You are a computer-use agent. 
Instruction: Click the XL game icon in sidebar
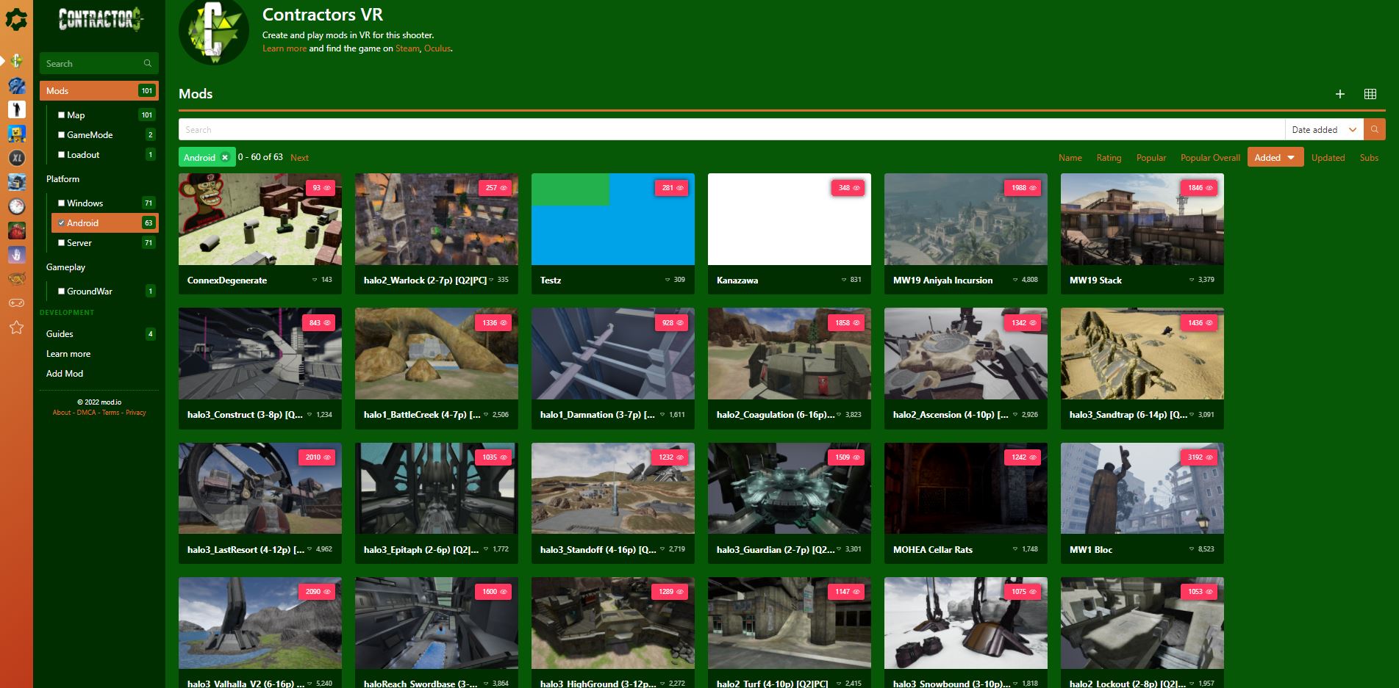tap(16, 158)
